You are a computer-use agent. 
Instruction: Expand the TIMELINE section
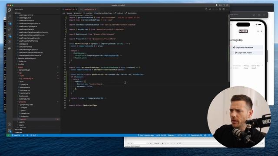pos(19,132)
